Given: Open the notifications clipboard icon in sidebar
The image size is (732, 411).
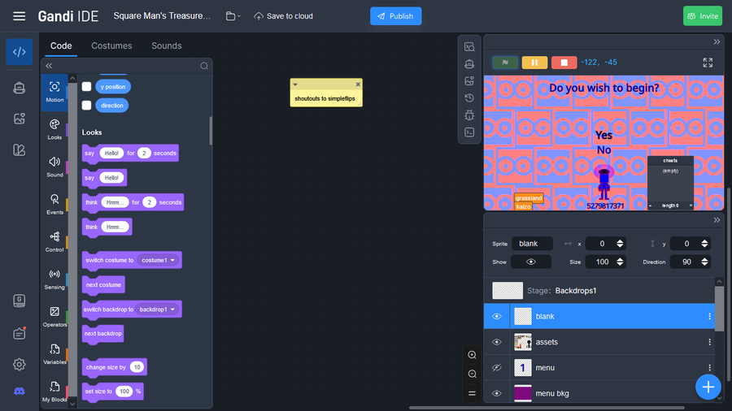Looking at the screenshot, I should pyautogui.click(x=20, y=333).
